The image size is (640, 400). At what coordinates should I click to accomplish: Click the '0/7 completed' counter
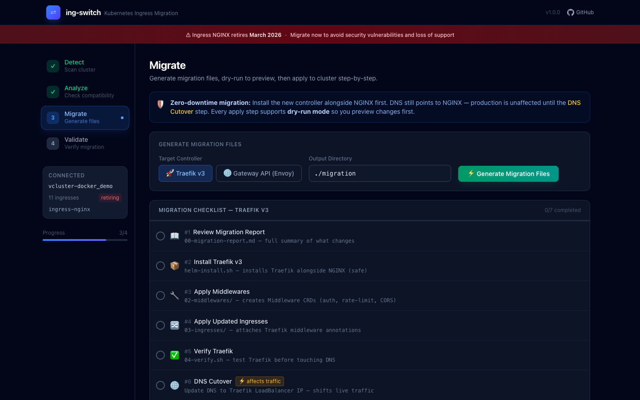pyautogui.click(x=563, y=210)
